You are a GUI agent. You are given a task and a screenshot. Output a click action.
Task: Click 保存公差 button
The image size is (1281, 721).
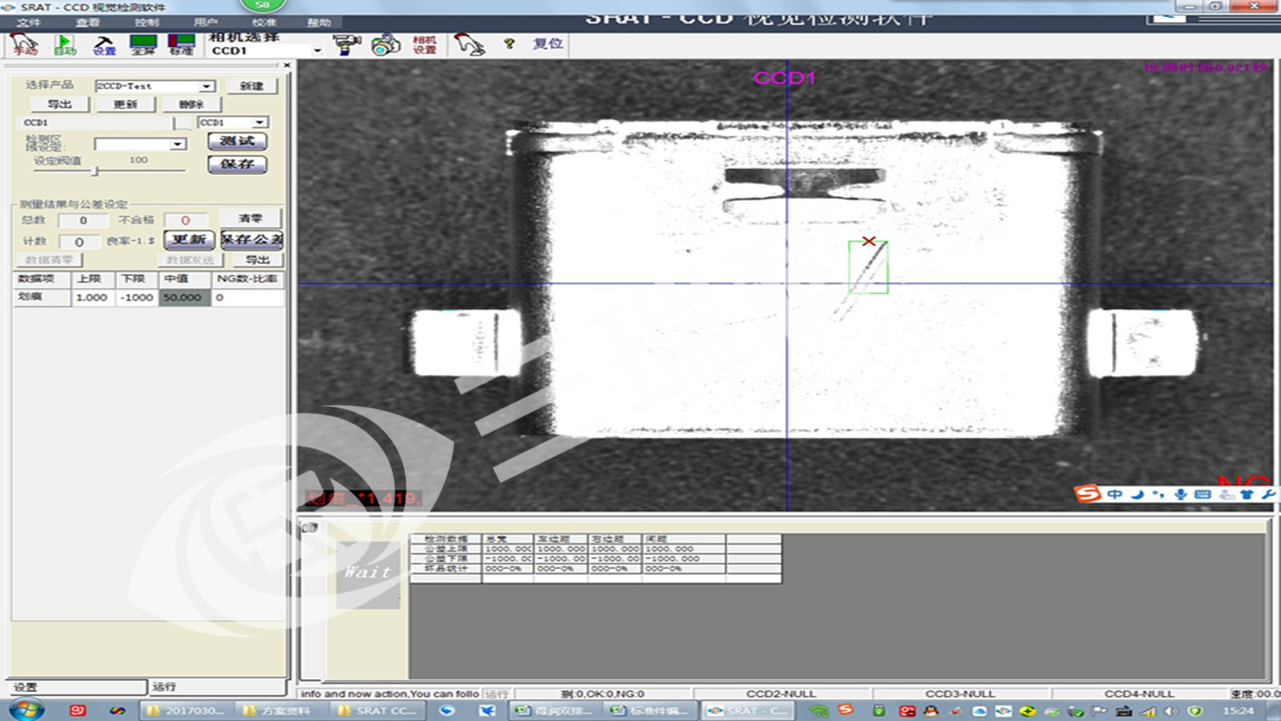(252, 240)
